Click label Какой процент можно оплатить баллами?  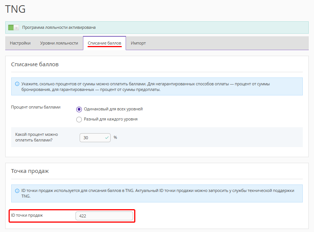point(37,137)
